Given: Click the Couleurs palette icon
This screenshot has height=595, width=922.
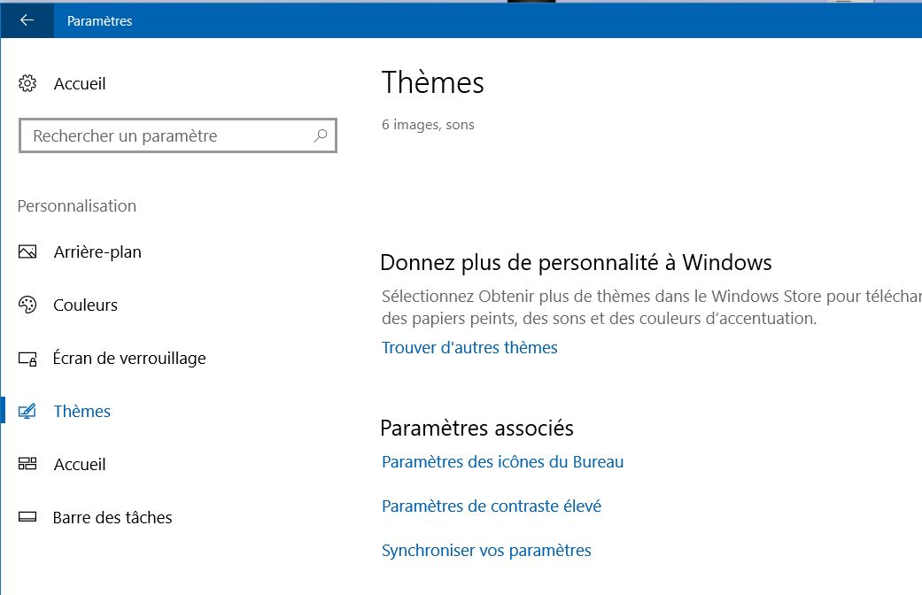Looking at the screenshot, I should (27, 305).
